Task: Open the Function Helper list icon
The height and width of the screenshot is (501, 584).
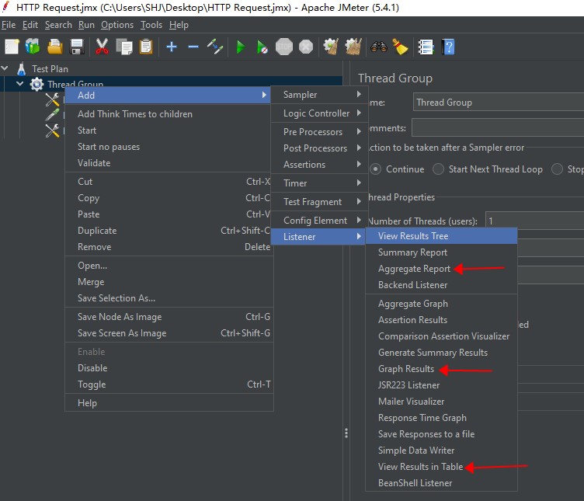Action: 426,47
